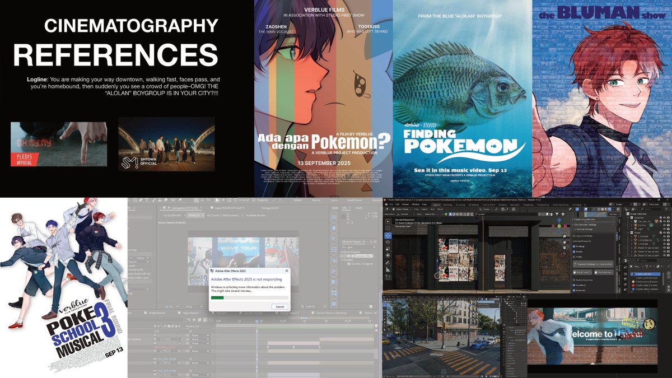Uncheck Buildings in City Generator activated elements
Screen dimensions: 672x378
coord(574,246)
